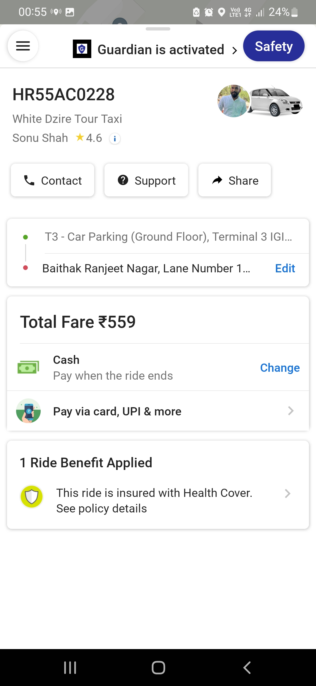Tap the pickup address T3 Car Parking
Image resolution: width=316 pixels, height=686 pixels.
point(168,237)
